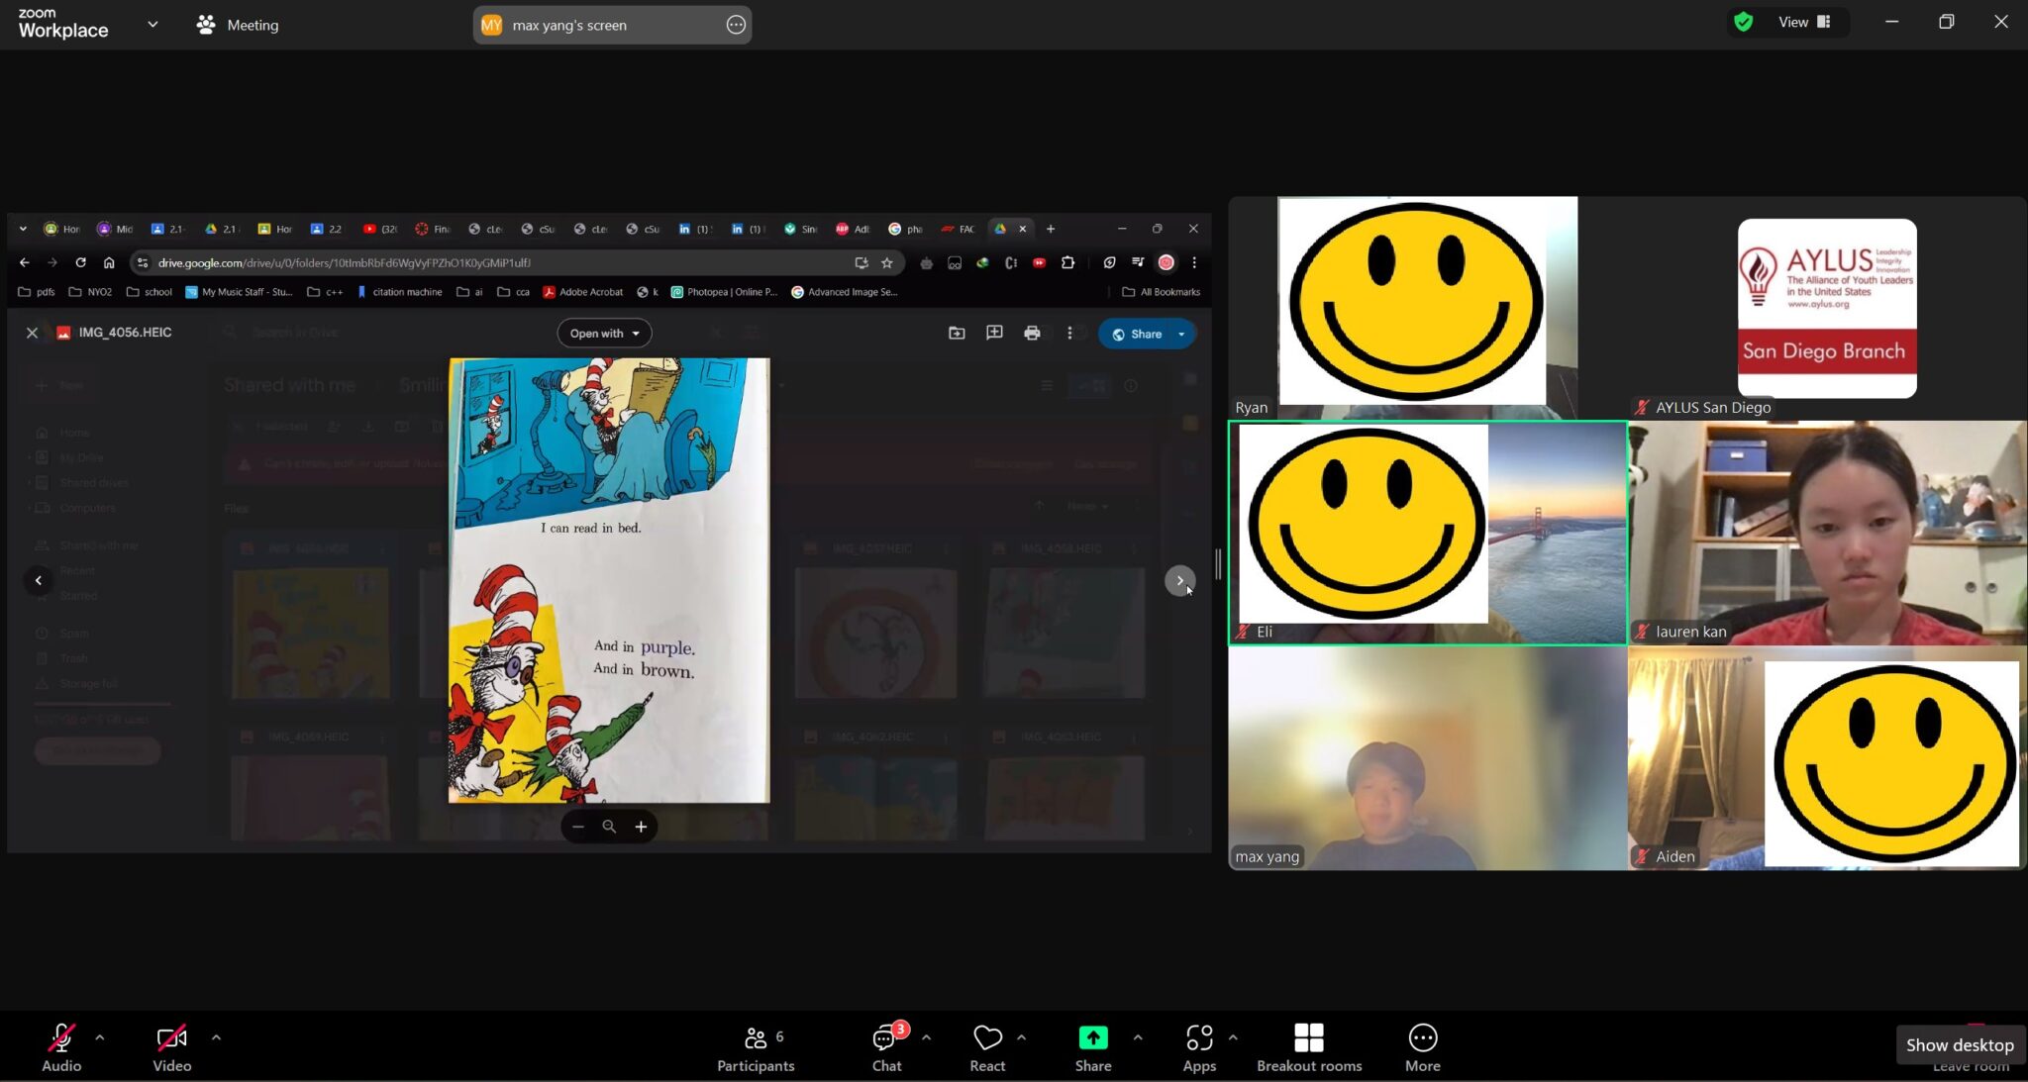Zoom in image with plus button
This screenshot has width=2028, height=1082.
641,827
